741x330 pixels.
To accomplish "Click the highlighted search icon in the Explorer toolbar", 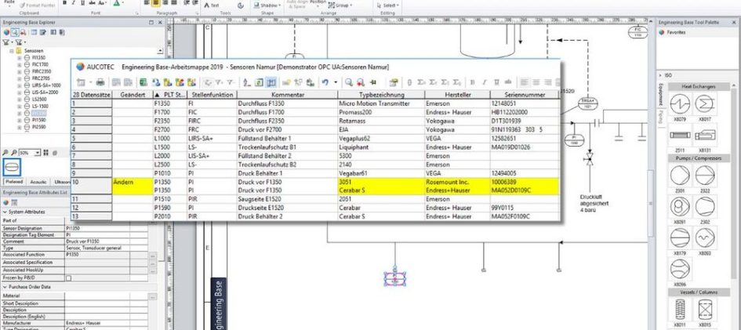I will pyautogui.click(x=15, y=32).
